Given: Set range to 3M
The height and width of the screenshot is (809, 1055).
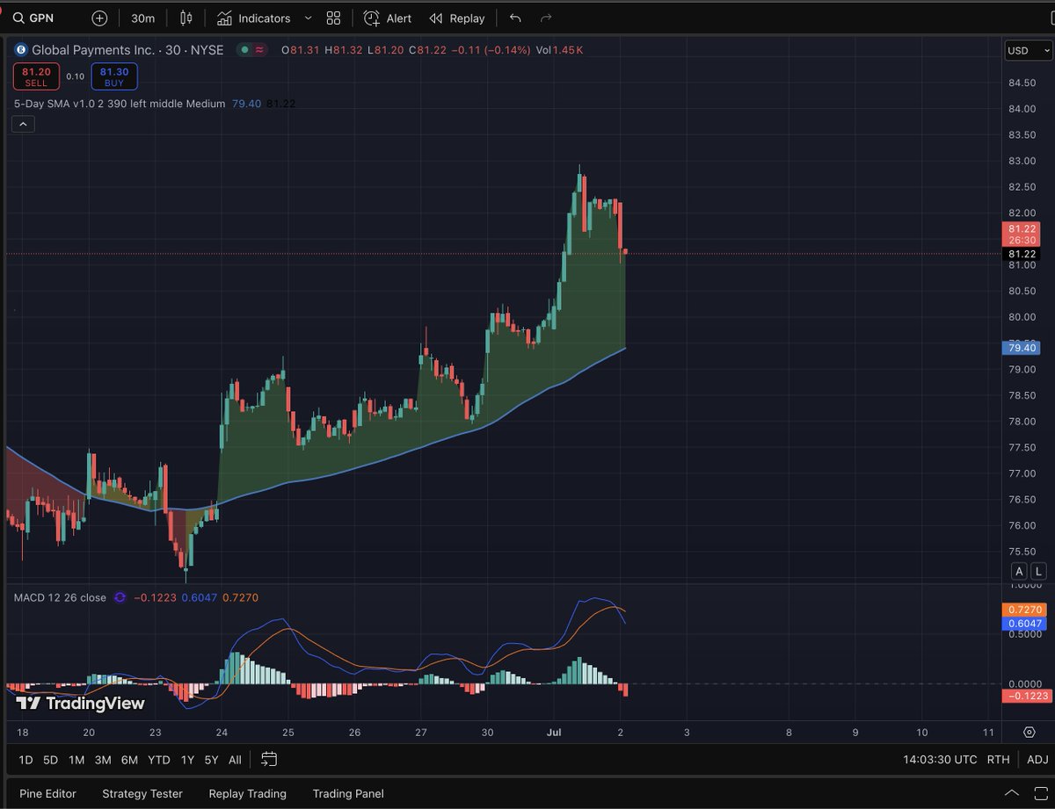Looking at the screenshot, I should [x=103, y=760].
